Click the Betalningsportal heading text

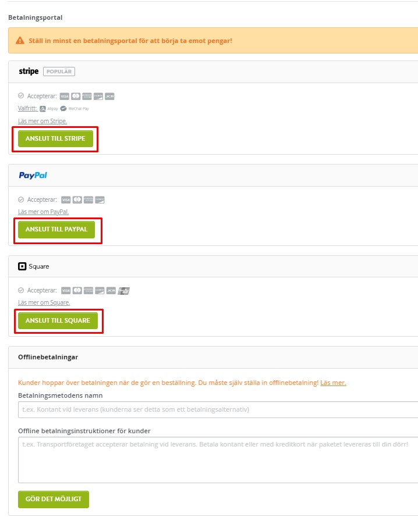[x=36, y=17]
